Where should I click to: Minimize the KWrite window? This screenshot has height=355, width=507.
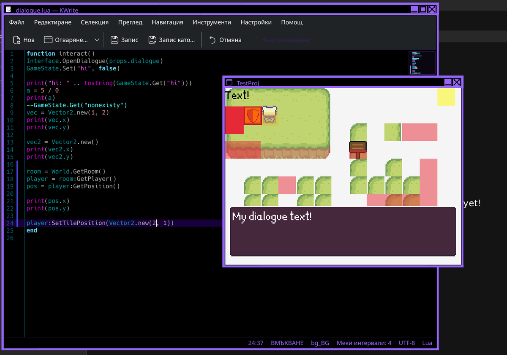[414, 10]
